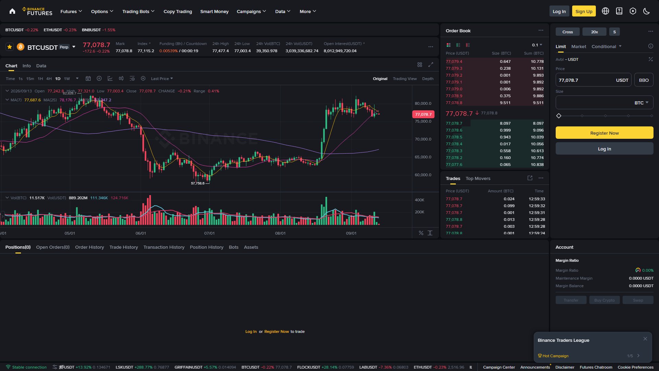The width and height of the screenshot is (659, 371).
Task: Open the Trading Bots menu
Action: 138,11
